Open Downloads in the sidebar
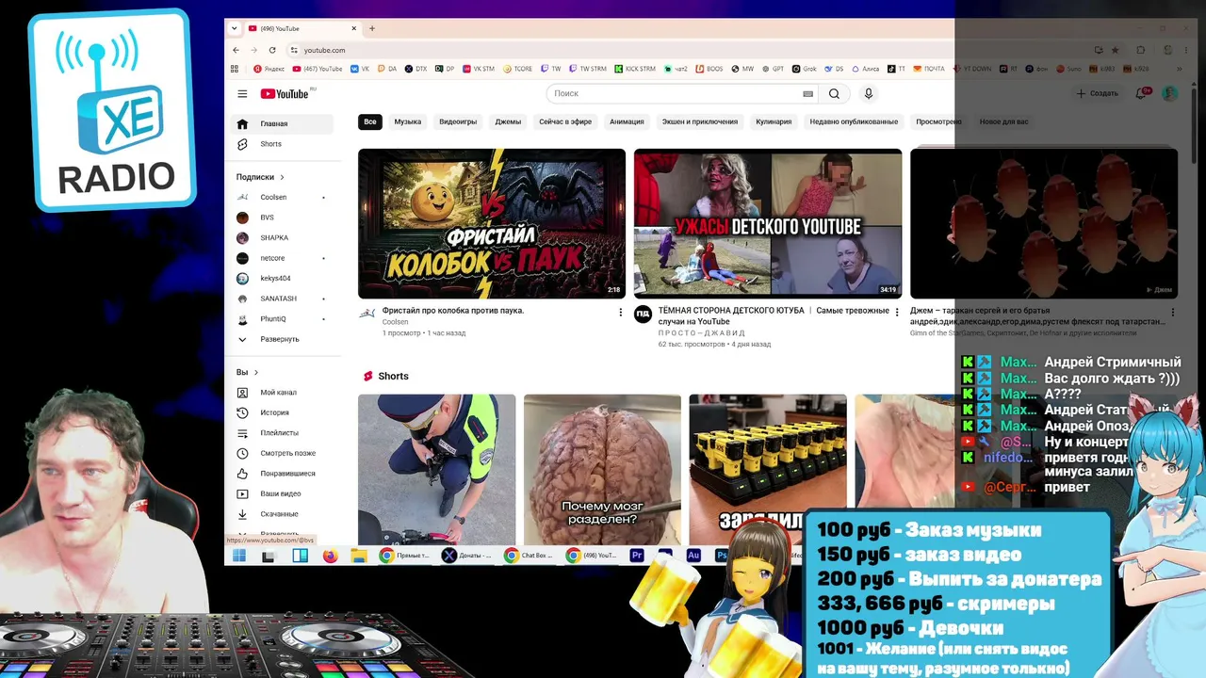The height and width of the screenshot is (678, 1206). tap(282, 514)
